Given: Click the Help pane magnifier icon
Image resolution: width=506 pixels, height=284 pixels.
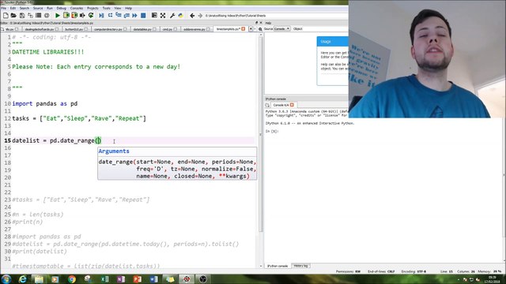Looking at the screenshot, I should 260,29.
